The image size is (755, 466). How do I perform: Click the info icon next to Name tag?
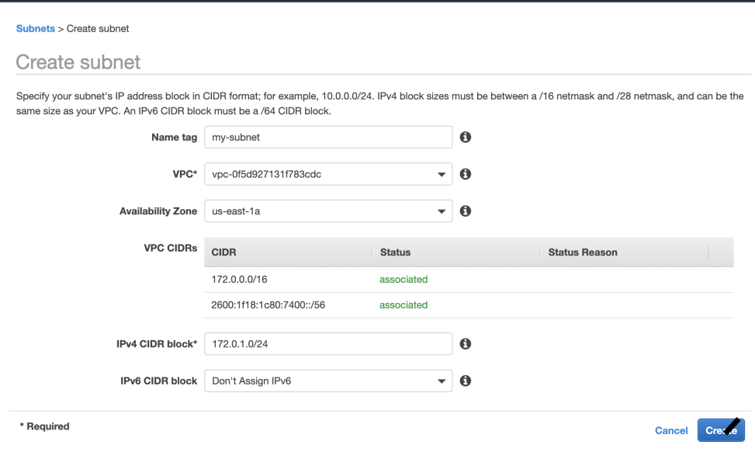click(x=465, y=137)
